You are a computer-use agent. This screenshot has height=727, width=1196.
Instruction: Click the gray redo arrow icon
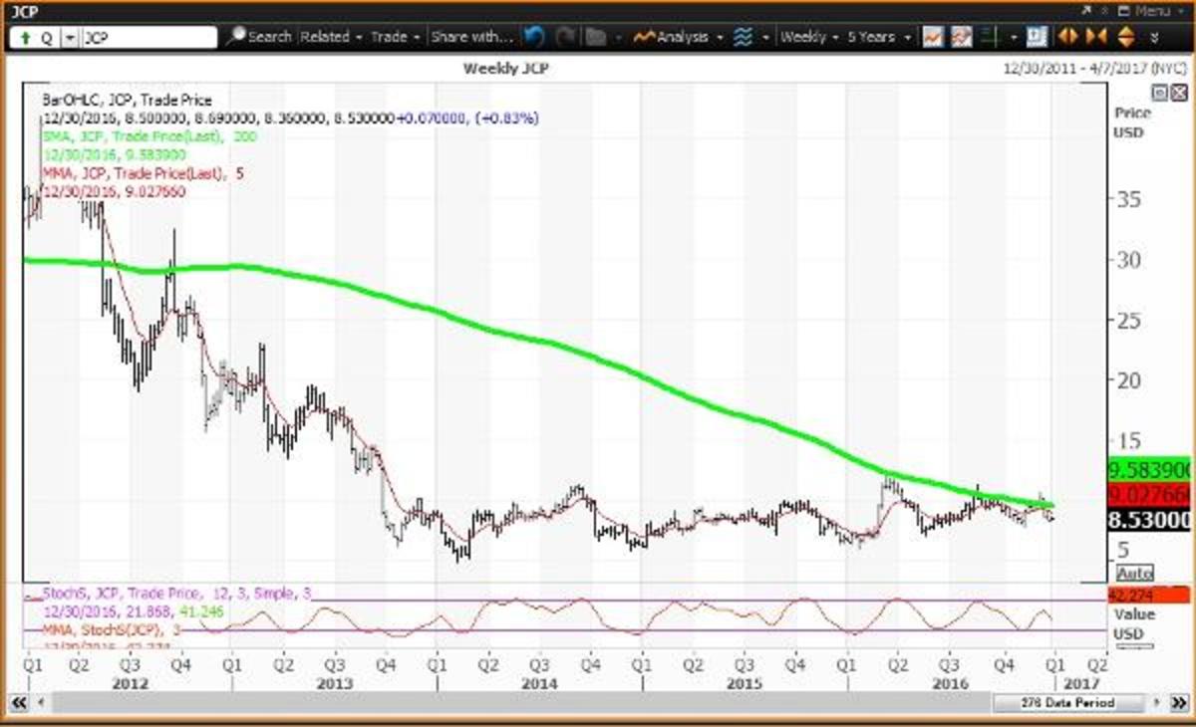click(565, 37)
